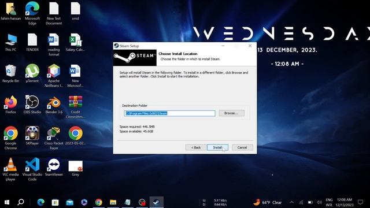The image size is (370, 208).
Task: Launch the uTorrent desktop shortcut
Action: [x=32, y=73]
